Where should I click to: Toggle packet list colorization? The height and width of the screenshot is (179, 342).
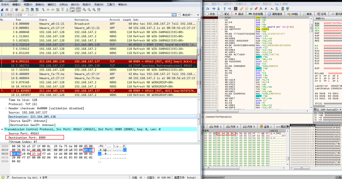78,9
